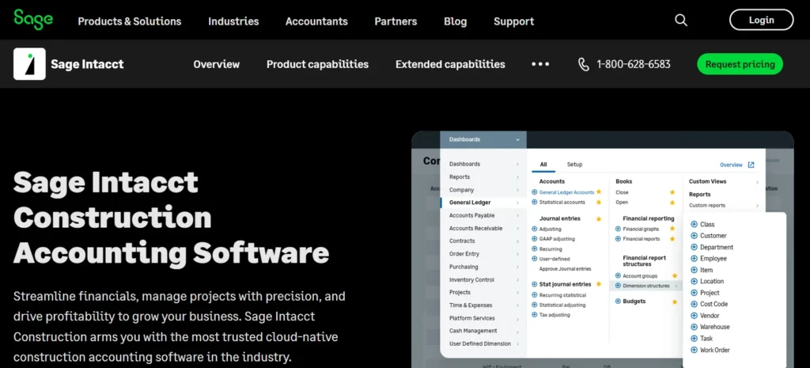Screen dimensions: 810x368
Task: Click the Overview link in the menu panel
Action: coord(731,165)
